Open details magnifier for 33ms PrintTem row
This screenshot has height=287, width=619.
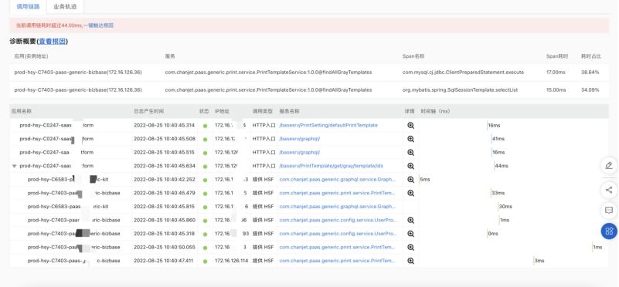coord(410,193)
